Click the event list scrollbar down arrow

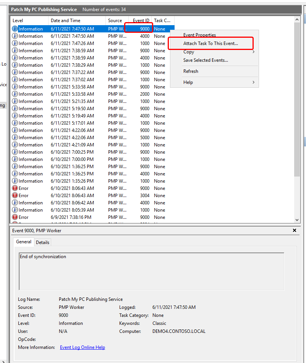(x=298, y=220)
